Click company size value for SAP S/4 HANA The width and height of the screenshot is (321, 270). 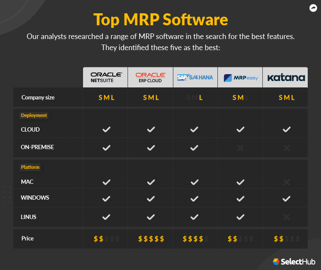pyautogui.click(x=195, y=98)
